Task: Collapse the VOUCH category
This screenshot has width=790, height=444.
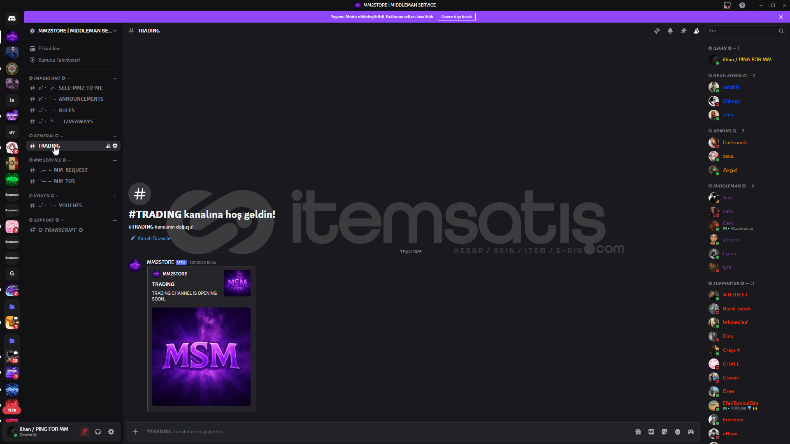Action: tap(44, 196)
